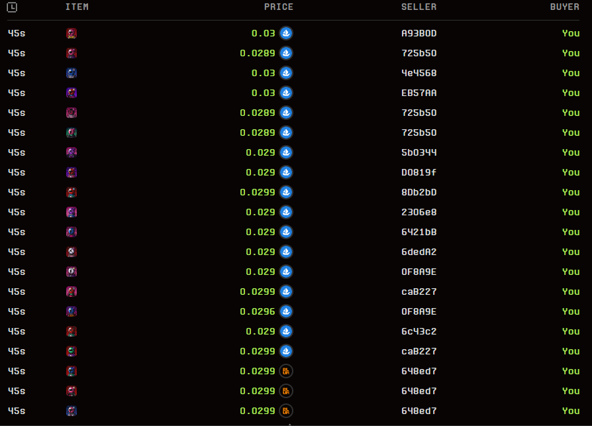Sort the table by the PRICE column header
The height and width of the screenshot is (426, 592).
pos(279,7)
